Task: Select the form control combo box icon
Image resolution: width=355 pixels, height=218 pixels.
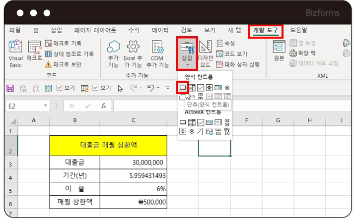Action: coord(192,88)
